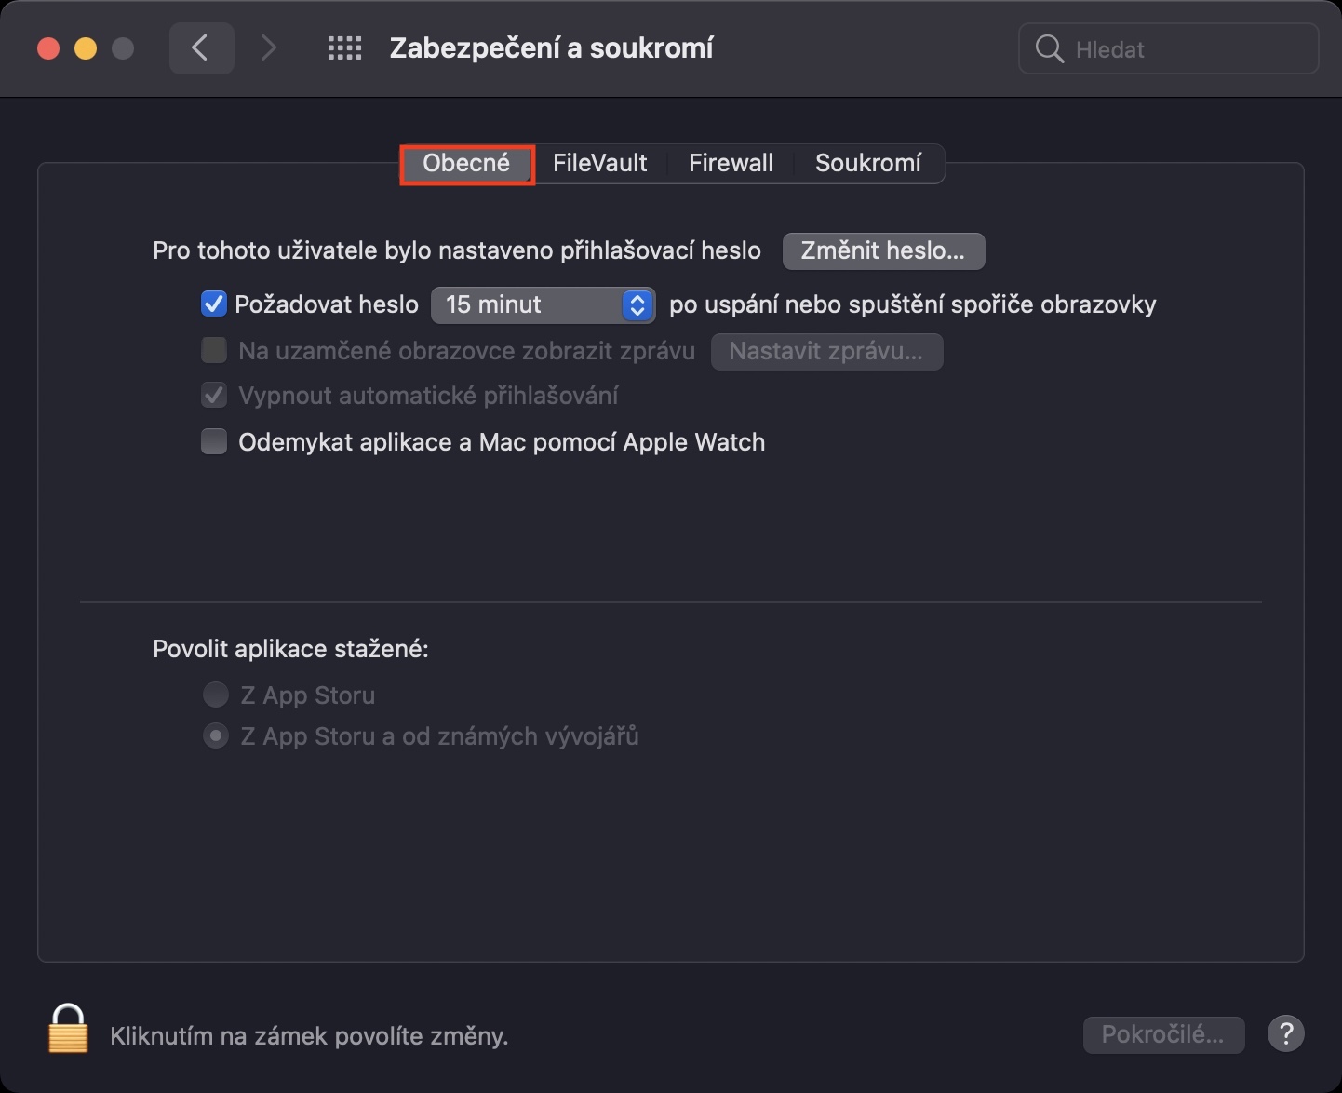Close the window with the red button

coord(48,48)
